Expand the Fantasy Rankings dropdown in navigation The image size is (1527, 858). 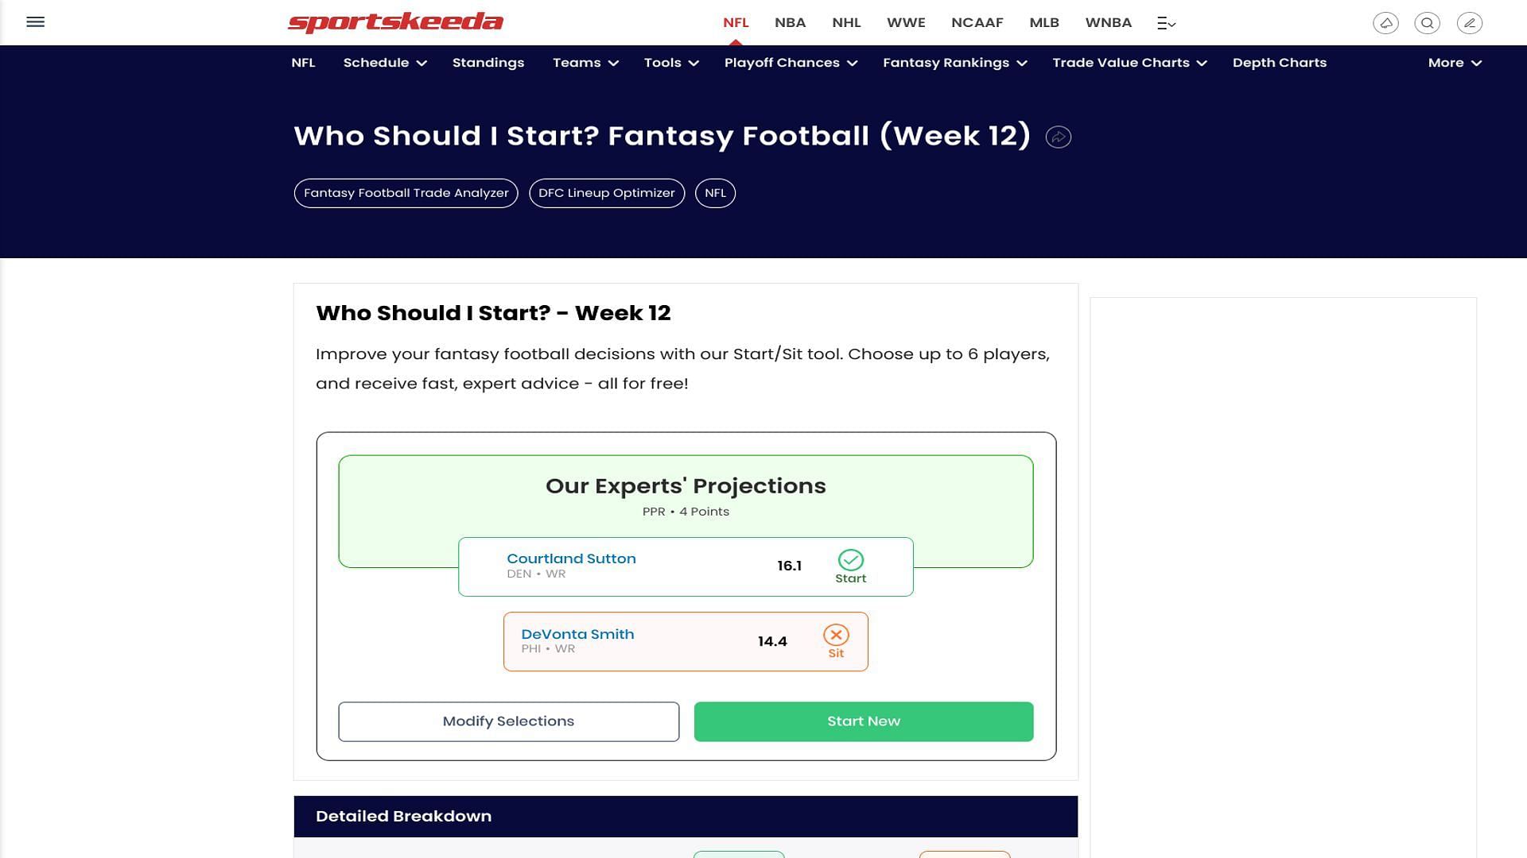[954, 63]
